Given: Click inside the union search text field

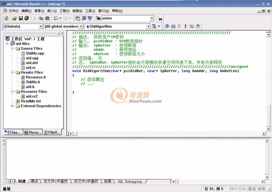Looking at the screenshot, I should [x=126, y=19].
